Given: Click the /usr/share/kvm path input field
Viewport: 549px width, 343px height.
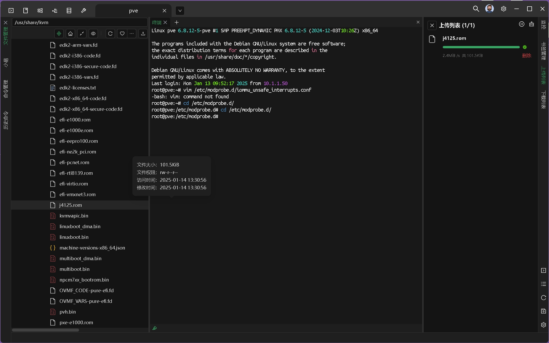Looking at the screenshot, I should [x=80, y=22].
